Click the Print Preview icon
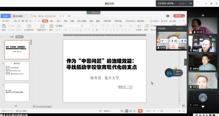The image size is (219, 116). click(x=27, y=21)
